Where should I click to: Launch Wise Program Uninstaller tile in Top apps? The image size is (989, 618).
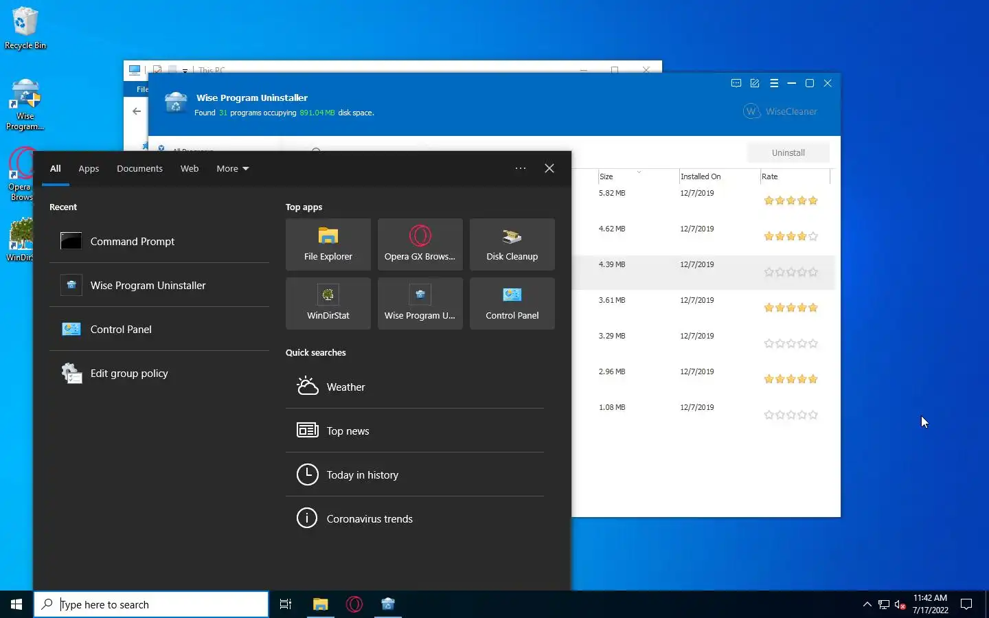[420, 304]
